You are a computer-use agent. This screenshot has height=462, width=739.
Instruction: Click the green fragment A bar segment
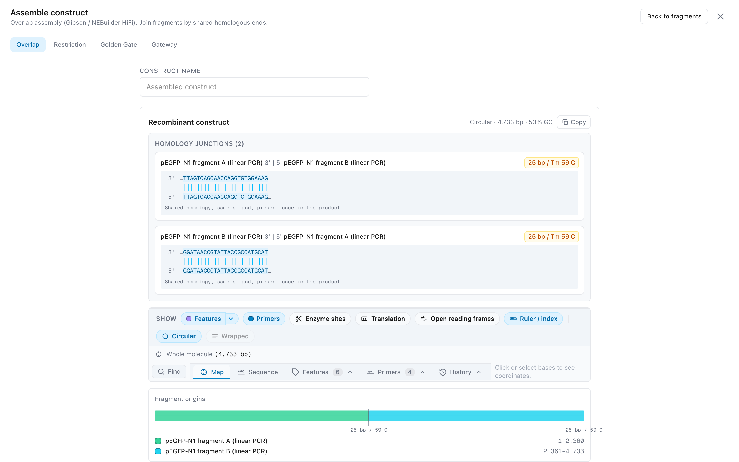click(262, 416)
